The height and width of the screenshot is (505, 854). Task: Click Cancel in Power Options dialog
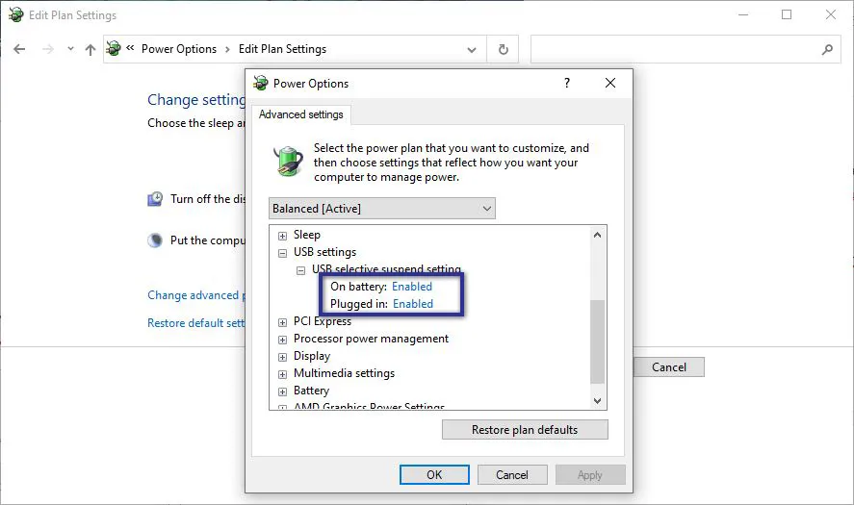tap(512, 475)
